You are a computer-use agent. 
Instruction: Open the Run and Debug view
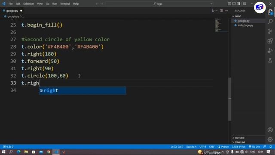[270, 51]
